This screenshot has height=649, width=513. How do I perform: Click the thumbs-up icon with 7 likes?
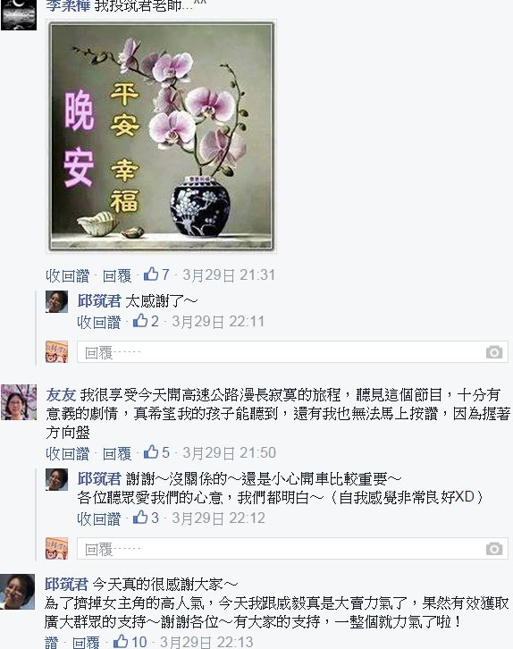[x=151, y=274]
